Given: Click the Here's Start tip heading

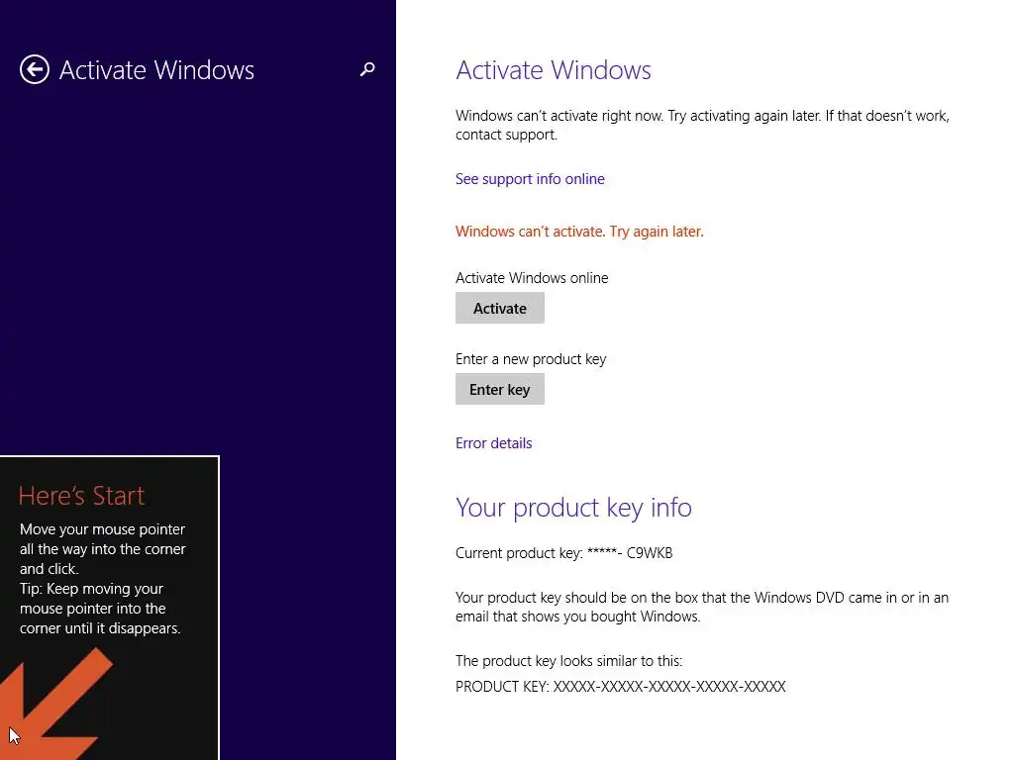Looking at the screenshot, I should point(81,496).
